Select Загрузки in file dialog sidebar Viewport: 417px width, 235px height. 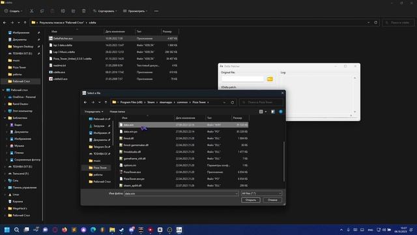[98, 126]
